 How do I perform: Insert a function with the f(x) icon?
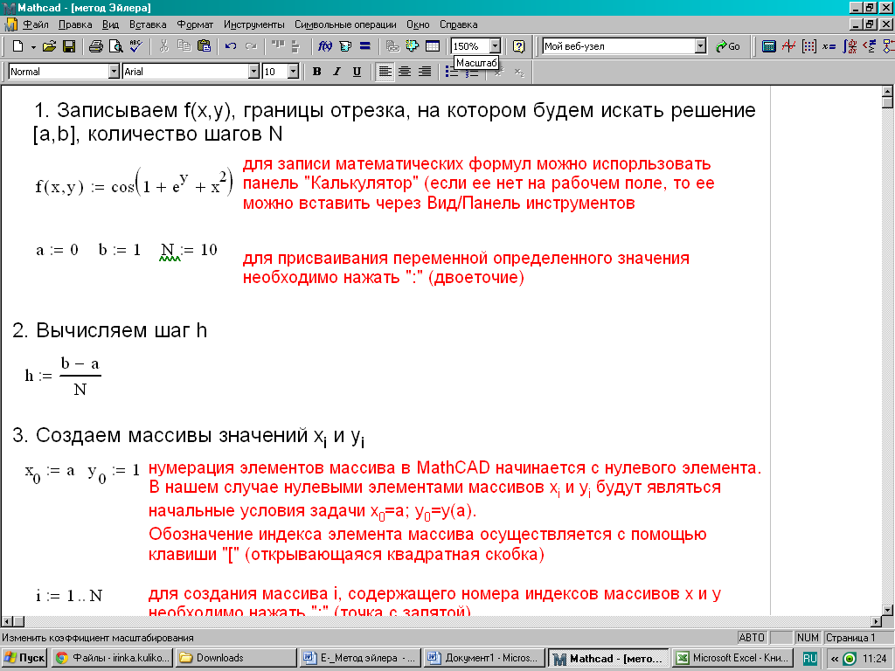325,46
